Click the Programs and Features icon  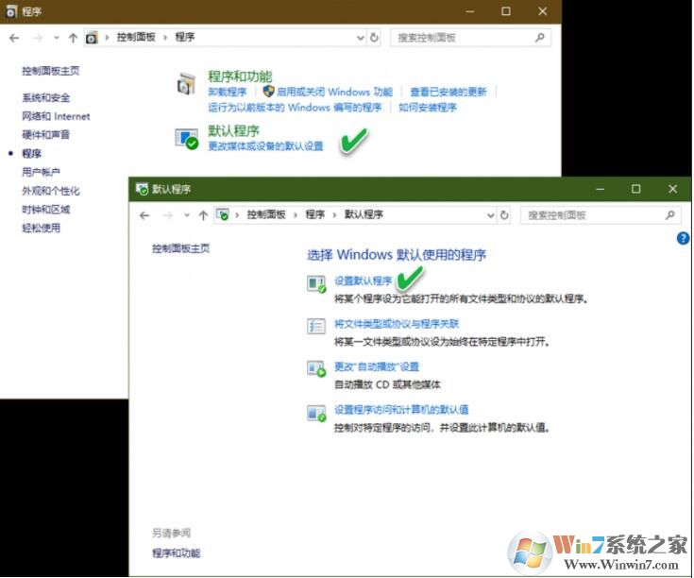coord(186,84)
